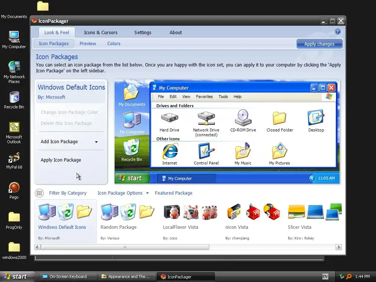The width and height of the screenshot is (376, 282).
Task: Click package list scroll left arrow
Action: pyautogui.click(x=37, y=247)
